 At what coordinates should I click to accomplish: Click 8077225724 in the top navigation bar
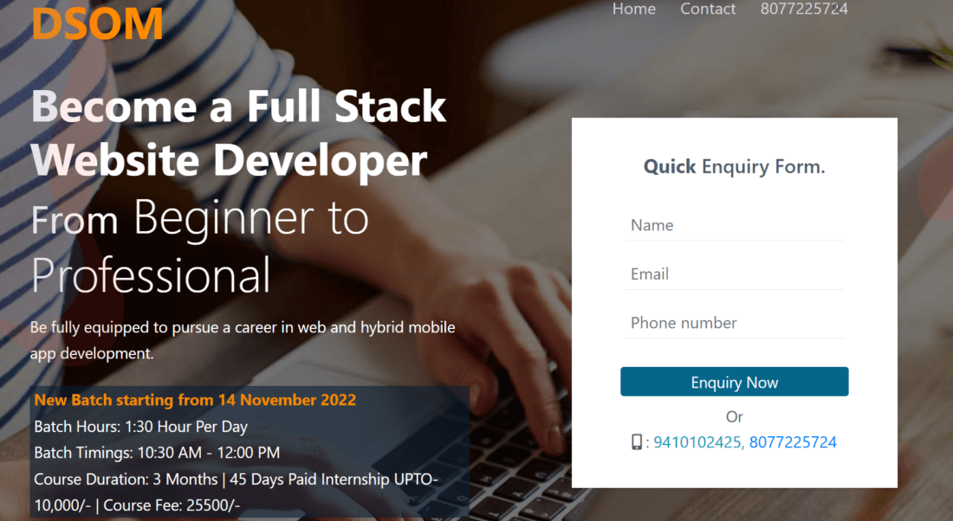tap(803, 10)
